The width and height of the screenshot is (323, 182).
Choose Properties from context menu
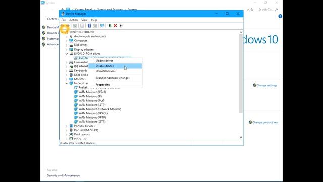coord(115,85)
